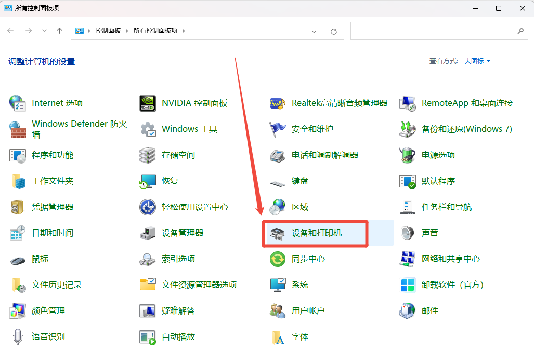
Task: Go forward with the forward arrow
Action: (x=29, y=31)
